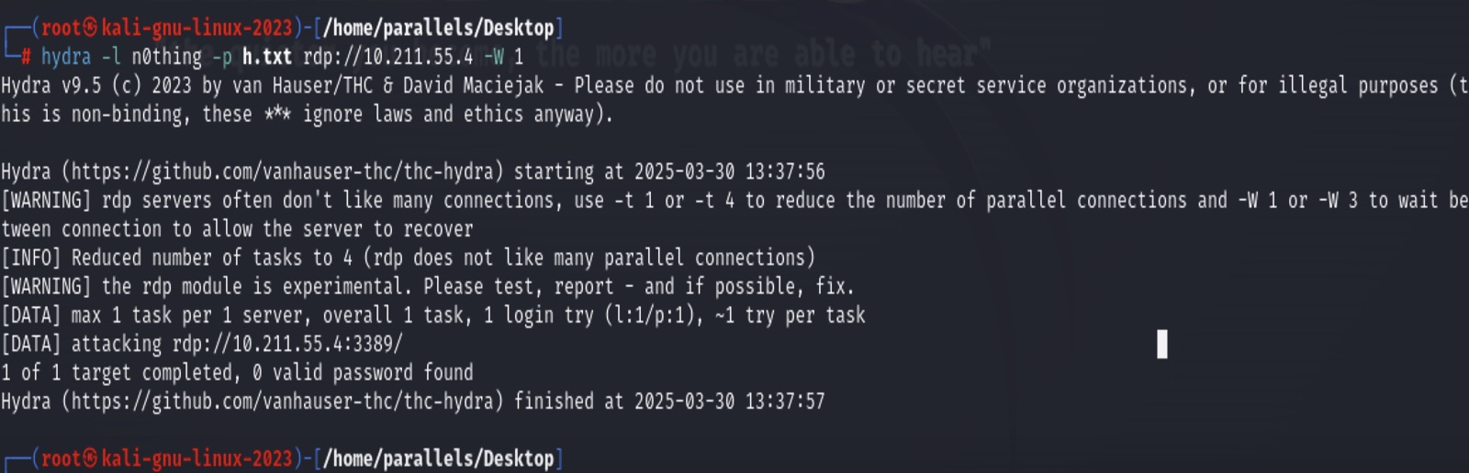This screenshot has height=473, width=1469.
Task: Click the n0thing username argument
Action: click(x=166, y=57)
